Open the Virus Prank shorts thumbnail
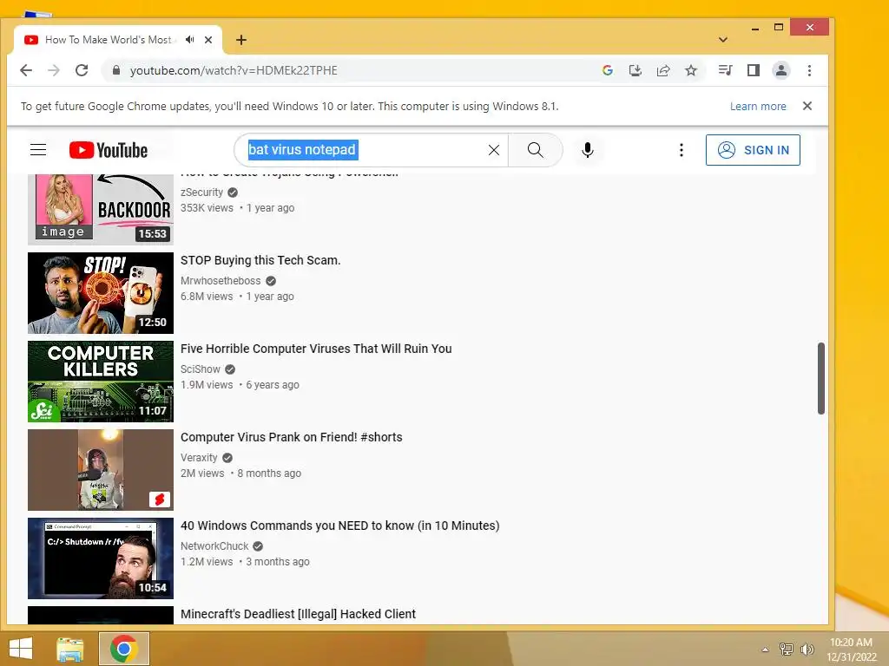This screenshot has width=889, height=666. [101, 469]
